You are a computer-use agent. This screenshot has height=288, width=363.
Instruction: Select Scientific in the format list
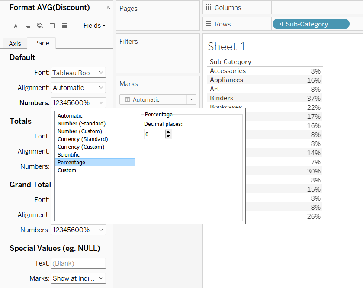pyautogui.click(x=68, y=155)
